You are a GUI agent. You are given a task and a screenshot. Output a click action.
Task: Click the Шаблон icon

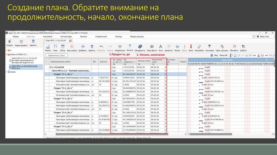coord(243,46)
